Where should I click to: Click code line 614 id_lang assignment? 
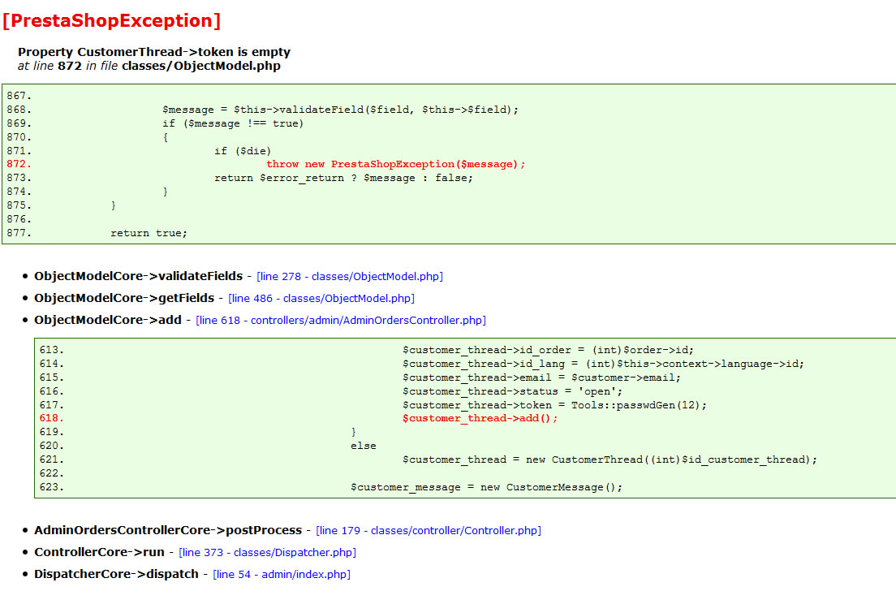click(604, 364)
